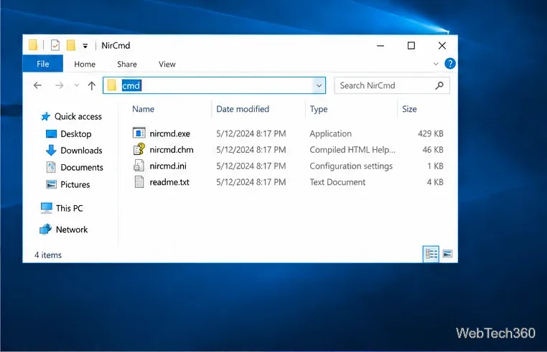Image resolution: width=547 pixels, height=352 pixels.
Task: Open the Recent locations dropdown arrow
Action: click(x=76, y=85)
